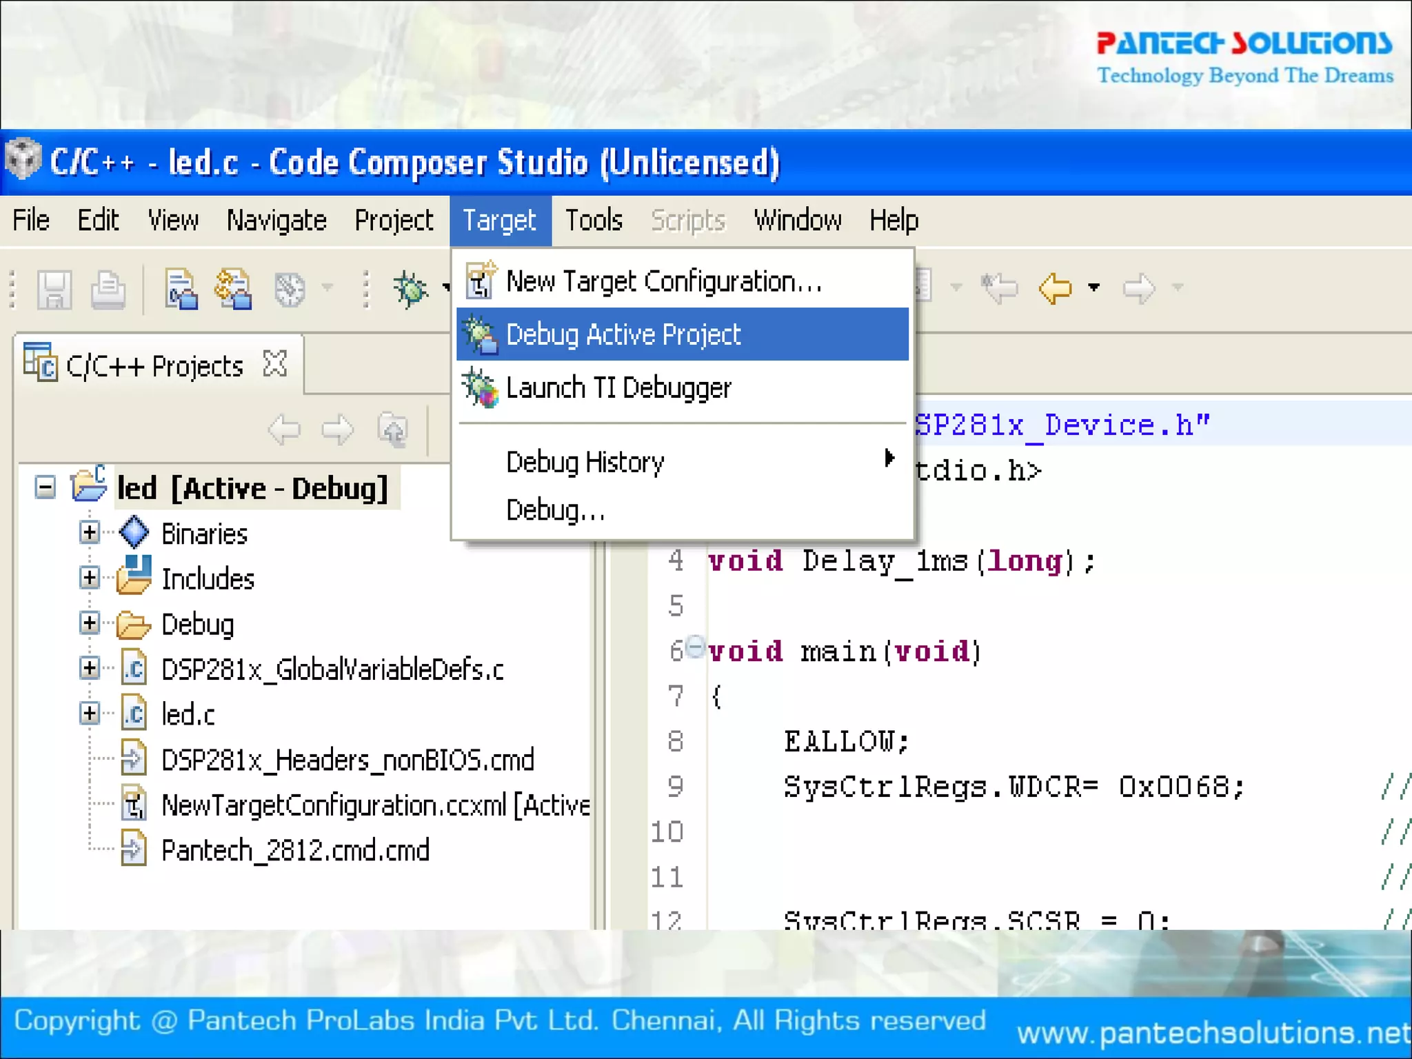The width and height of the screenshot is (1412, 1059).
Task: Click the New Target Configuration menu icon
Action: (x=480, y=281)
